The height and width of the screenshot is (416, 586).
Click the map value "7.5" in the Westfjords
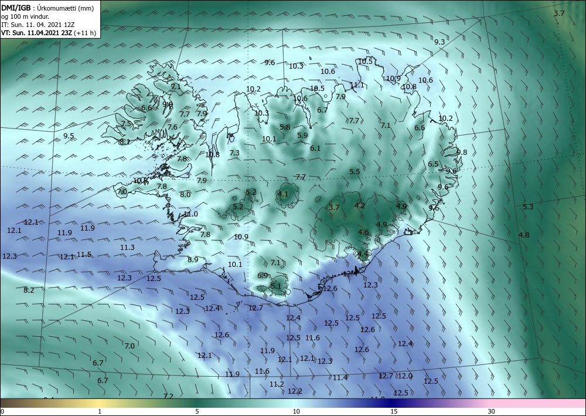[x=127, y=123]
